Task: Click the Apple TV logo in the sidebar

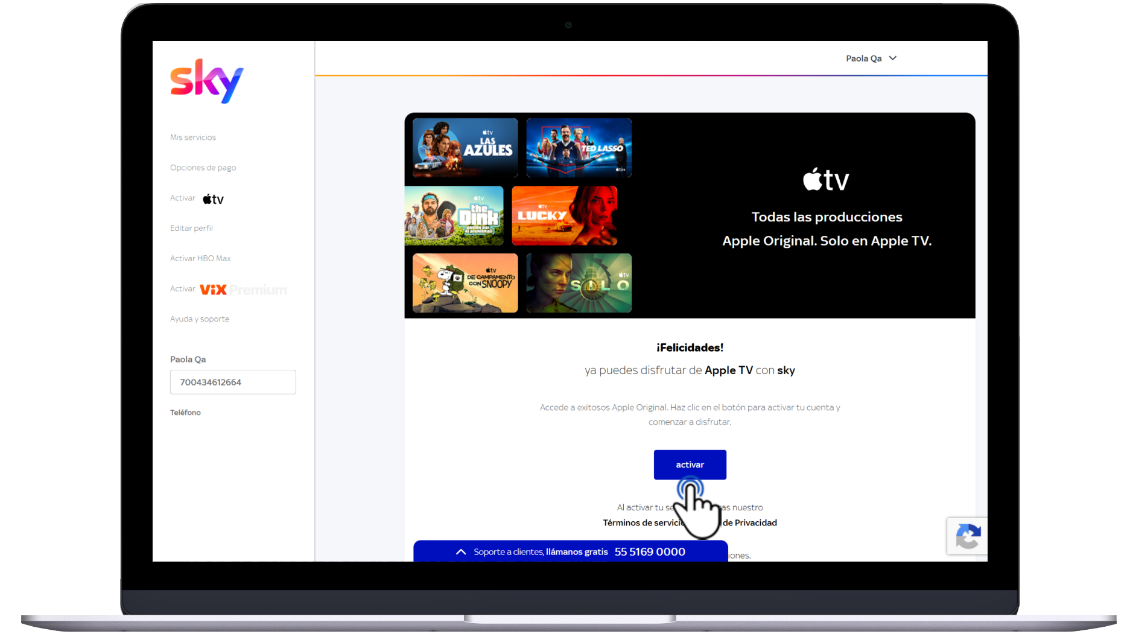Action: pos(213,199)
